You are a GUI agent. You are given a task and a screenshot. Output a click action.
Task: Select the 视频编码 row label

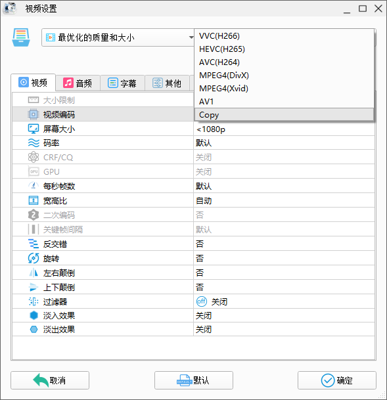[59, 115]
